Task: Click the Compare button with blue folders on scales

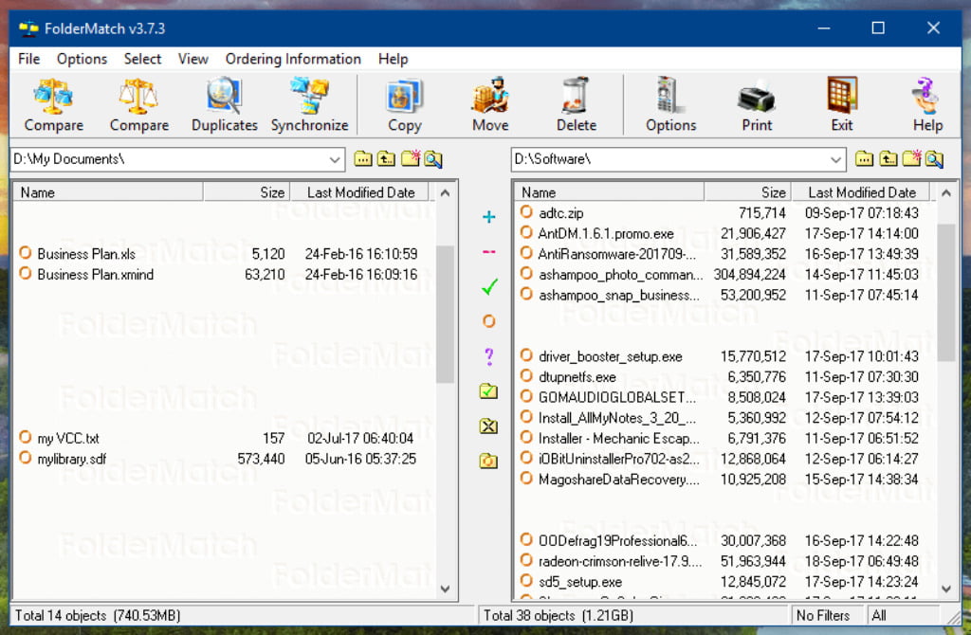Action: click(53, 104)
